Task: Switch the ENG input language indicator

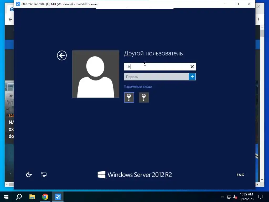Action: [240, 175]
